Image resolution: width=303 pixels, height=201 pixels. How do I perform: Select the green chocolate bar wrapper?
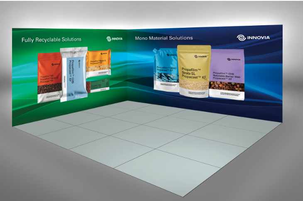(98, 86)
